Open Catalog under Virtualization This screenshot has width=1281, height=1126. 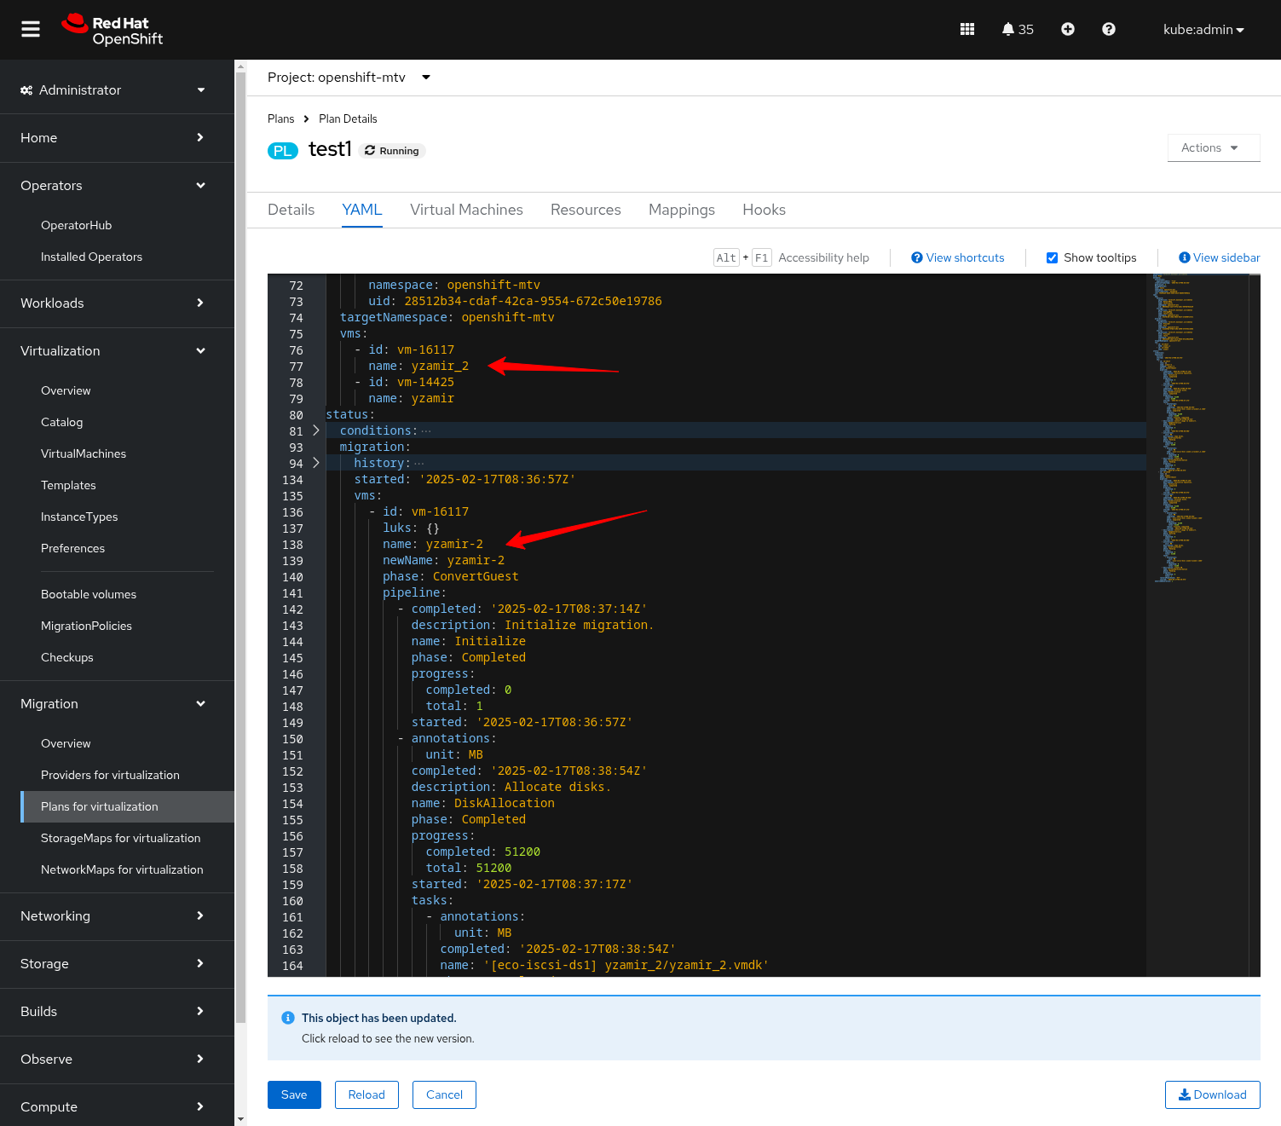(x=117, y=422)
